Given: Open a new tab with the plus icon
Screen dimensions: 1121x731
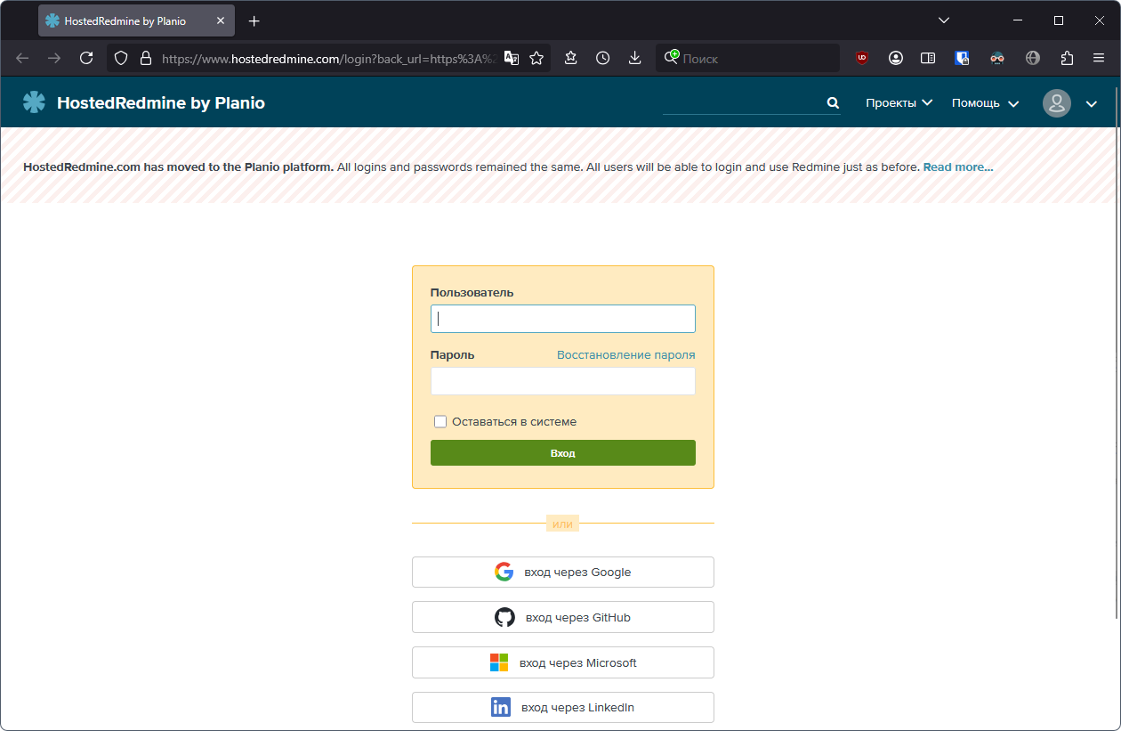Looking at the screenshot, I should click(x=254, y=20).
